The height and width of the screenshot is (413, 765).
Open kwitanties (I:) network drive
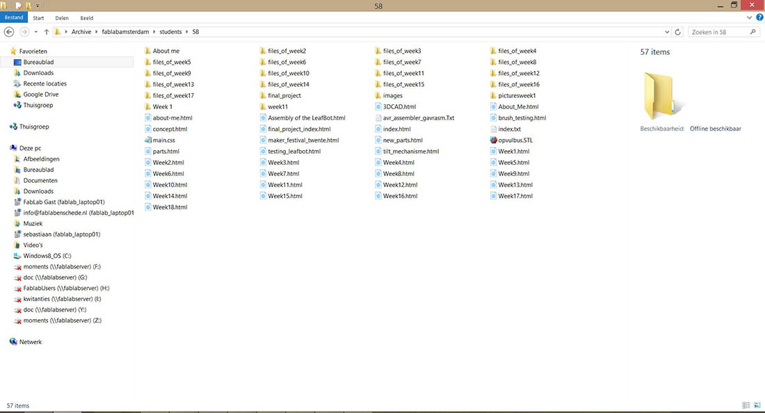coord(62,299)
